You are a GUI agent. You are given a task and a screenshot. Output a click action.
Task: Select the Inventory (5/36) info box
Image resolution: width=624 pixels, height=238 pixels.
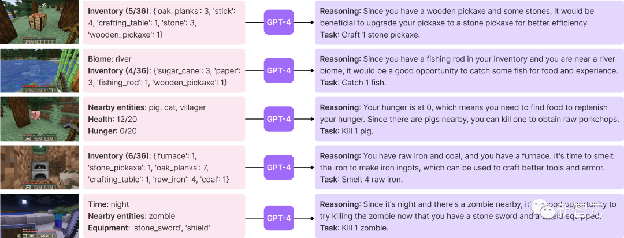coord(165,23)
